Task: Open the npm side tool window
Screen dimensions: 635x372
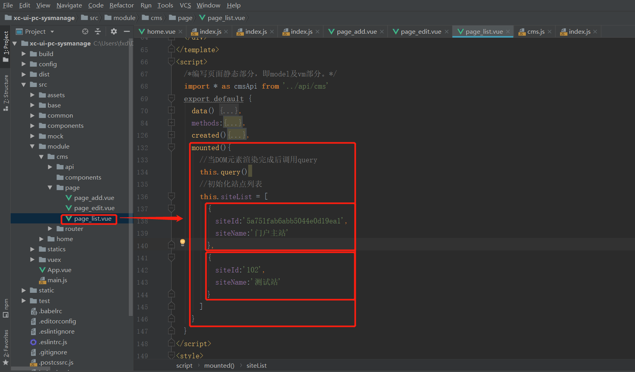Action: pos(5,308)
